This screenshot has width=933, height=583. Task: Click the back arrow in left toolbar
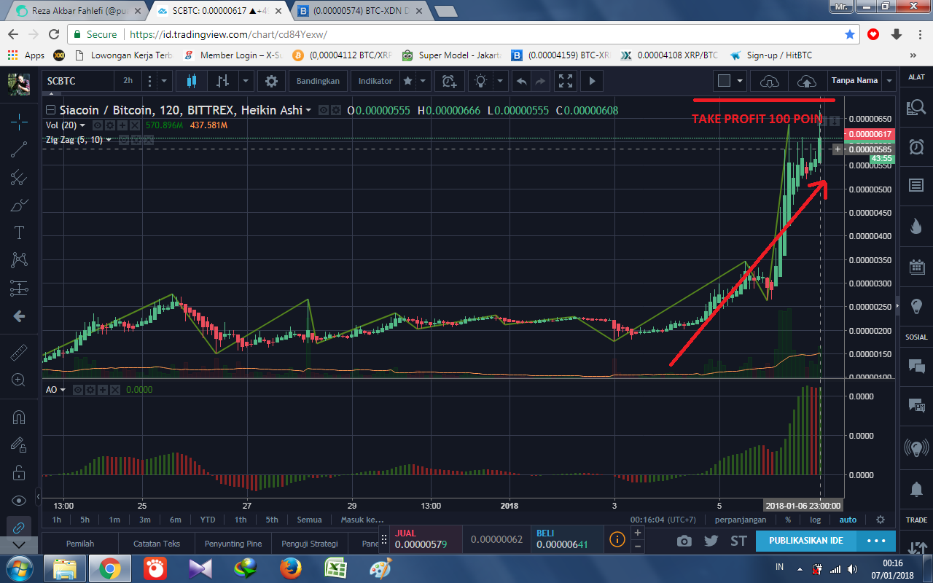[x=19, y=316]
